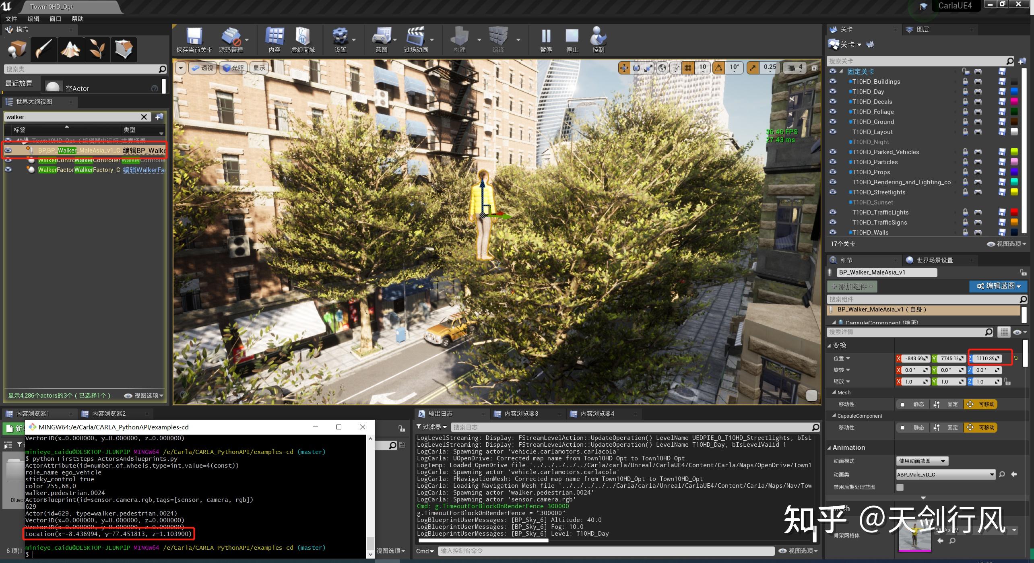
Task: Toggle visibility of T10HD_Buildings level
Action: tap(833, 81)
